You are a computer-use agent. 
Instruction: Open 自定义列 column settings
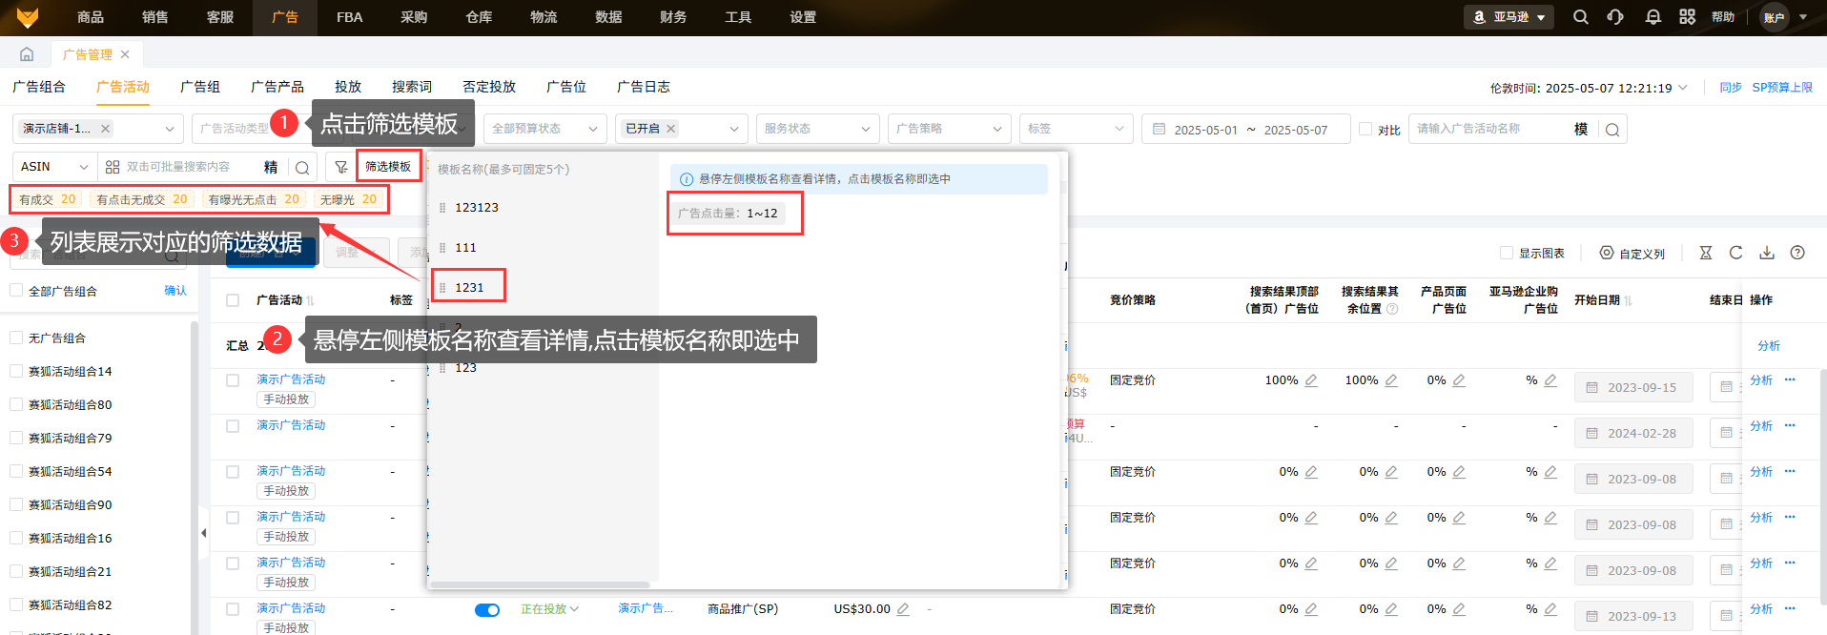tap(1632, 253)
